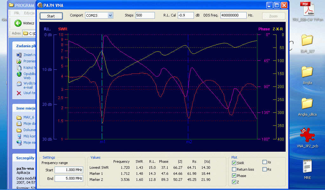Open the TRX_SSB-CW PDF desktop icon
This screenshot has width=325, height=190.
click(x=307, y=9)
